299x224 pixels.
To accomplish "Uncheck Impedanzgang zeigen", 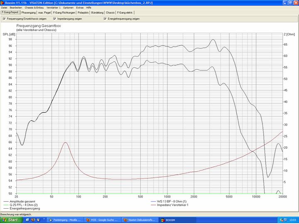I will [55, 19].
